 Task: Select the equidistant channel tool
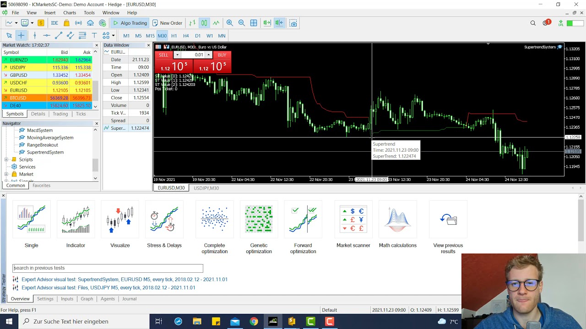click(x=71, y=36)
